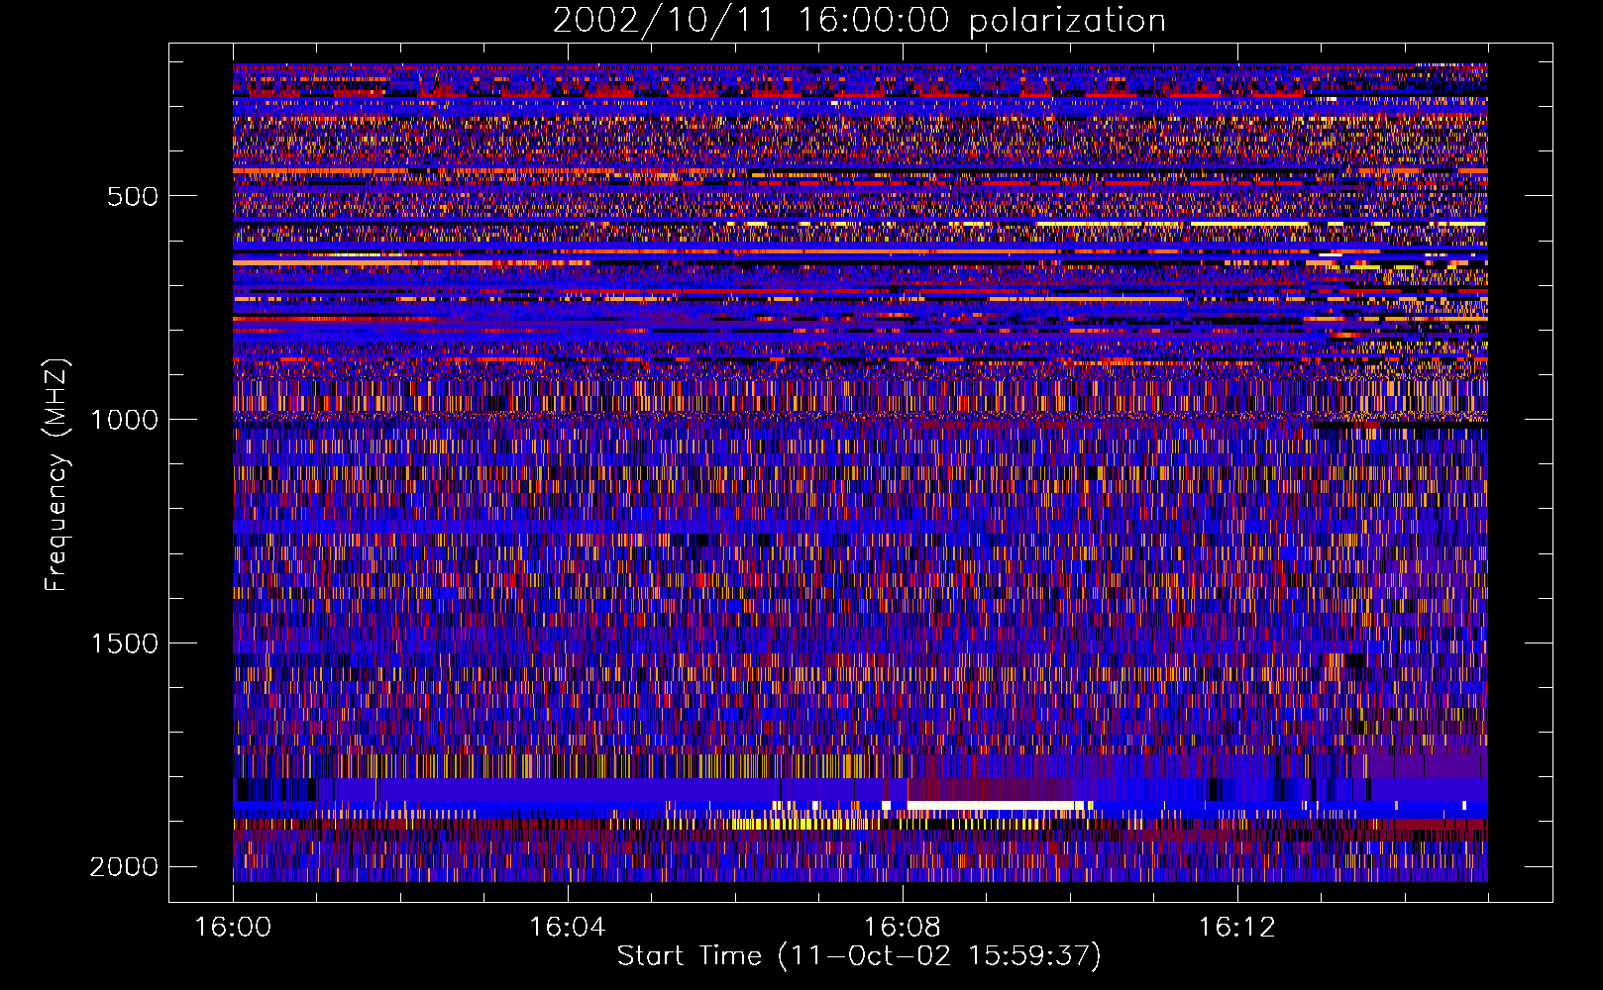Screen dimensions: 1603x990
Task: Click the plot title '2002/10/11 16:00:00 polarization'
Action: [x=859, y=21]
